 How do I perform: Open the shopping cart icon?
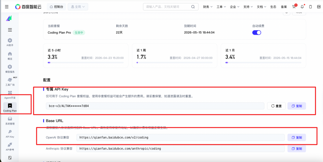coord(294,7)
